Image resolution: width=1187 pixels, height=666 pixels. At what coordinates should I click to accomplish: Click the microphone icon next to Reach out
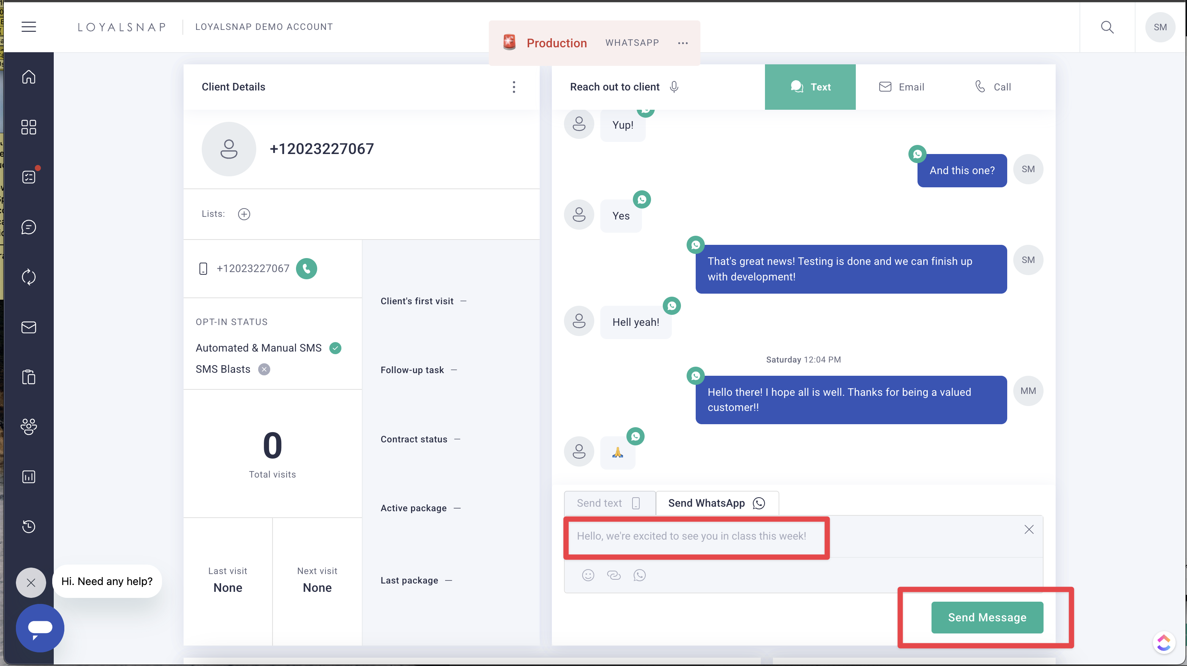(674, 87)
